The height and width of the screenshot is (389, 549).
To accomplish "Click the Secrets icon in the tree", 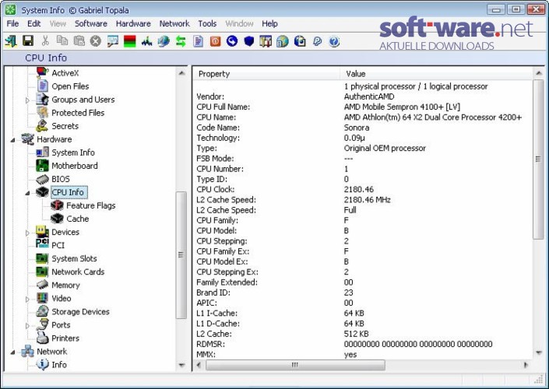I will coord(42,125).
